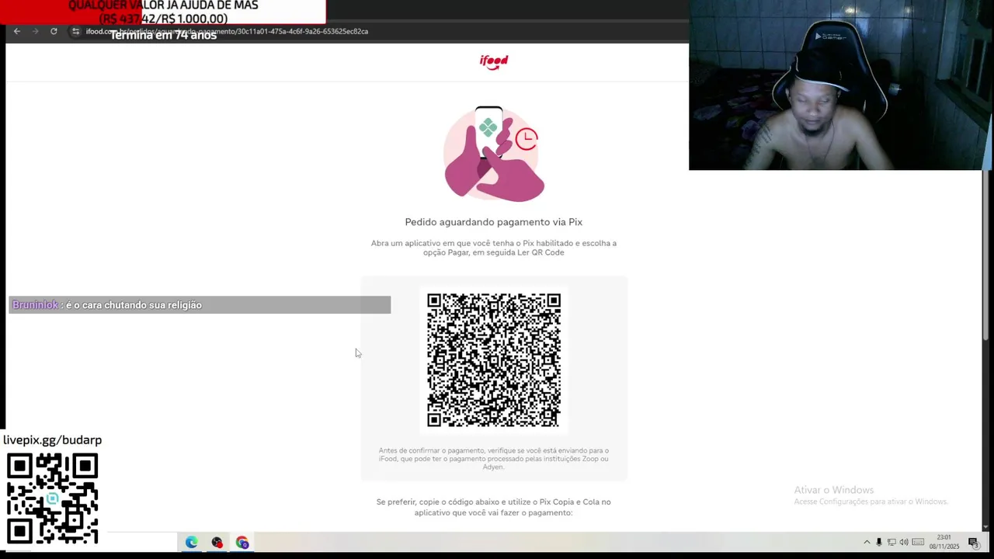Click the Pix phone illustration
This screenshot has height=559, width=994.
(x=494, y=154)
